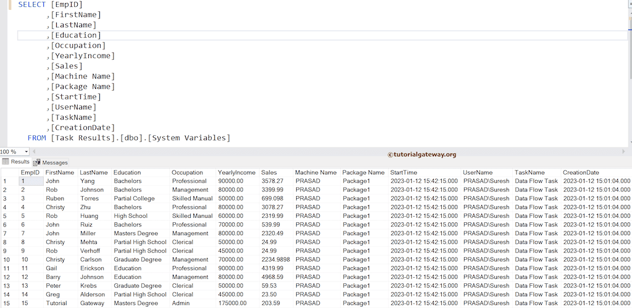Select FirstName cell Peter
The width and height of the screenshot is (632, 308).
coord(60,286)
